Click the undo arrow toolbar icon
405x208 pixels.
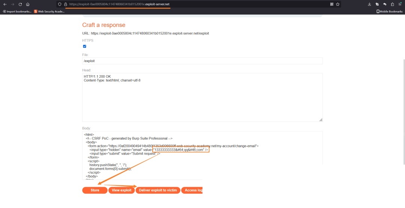[x=385, y=4]
